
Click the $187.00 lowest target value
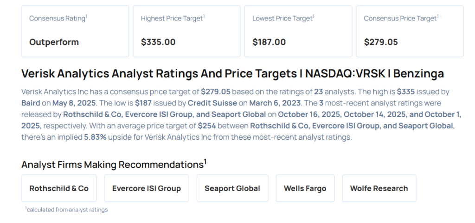[x=269, y=42]
